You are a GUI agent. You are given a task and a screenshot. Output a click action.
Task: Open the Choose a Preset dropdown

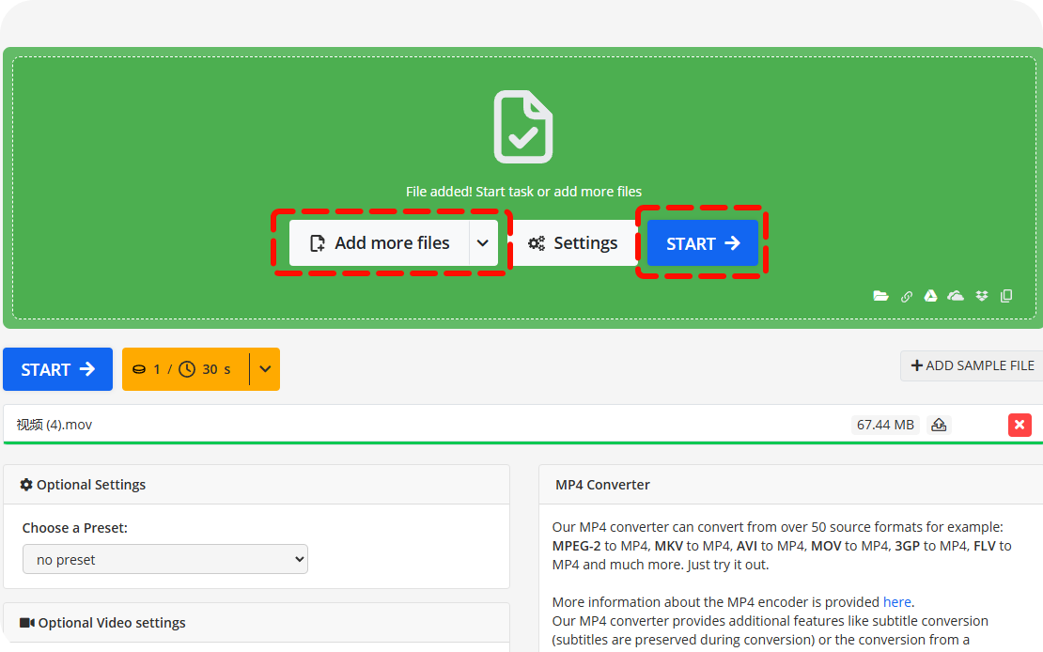tap(165, 560)
